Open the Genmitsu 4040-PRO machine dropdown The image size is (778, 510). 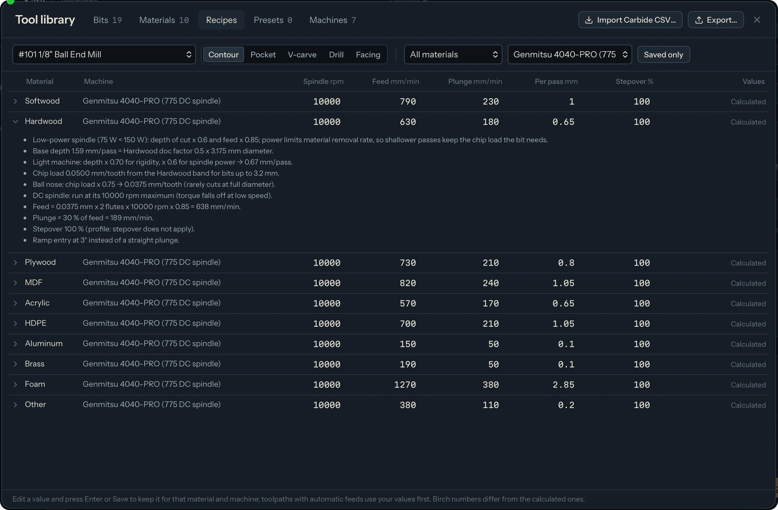click(x=569, y=54)
